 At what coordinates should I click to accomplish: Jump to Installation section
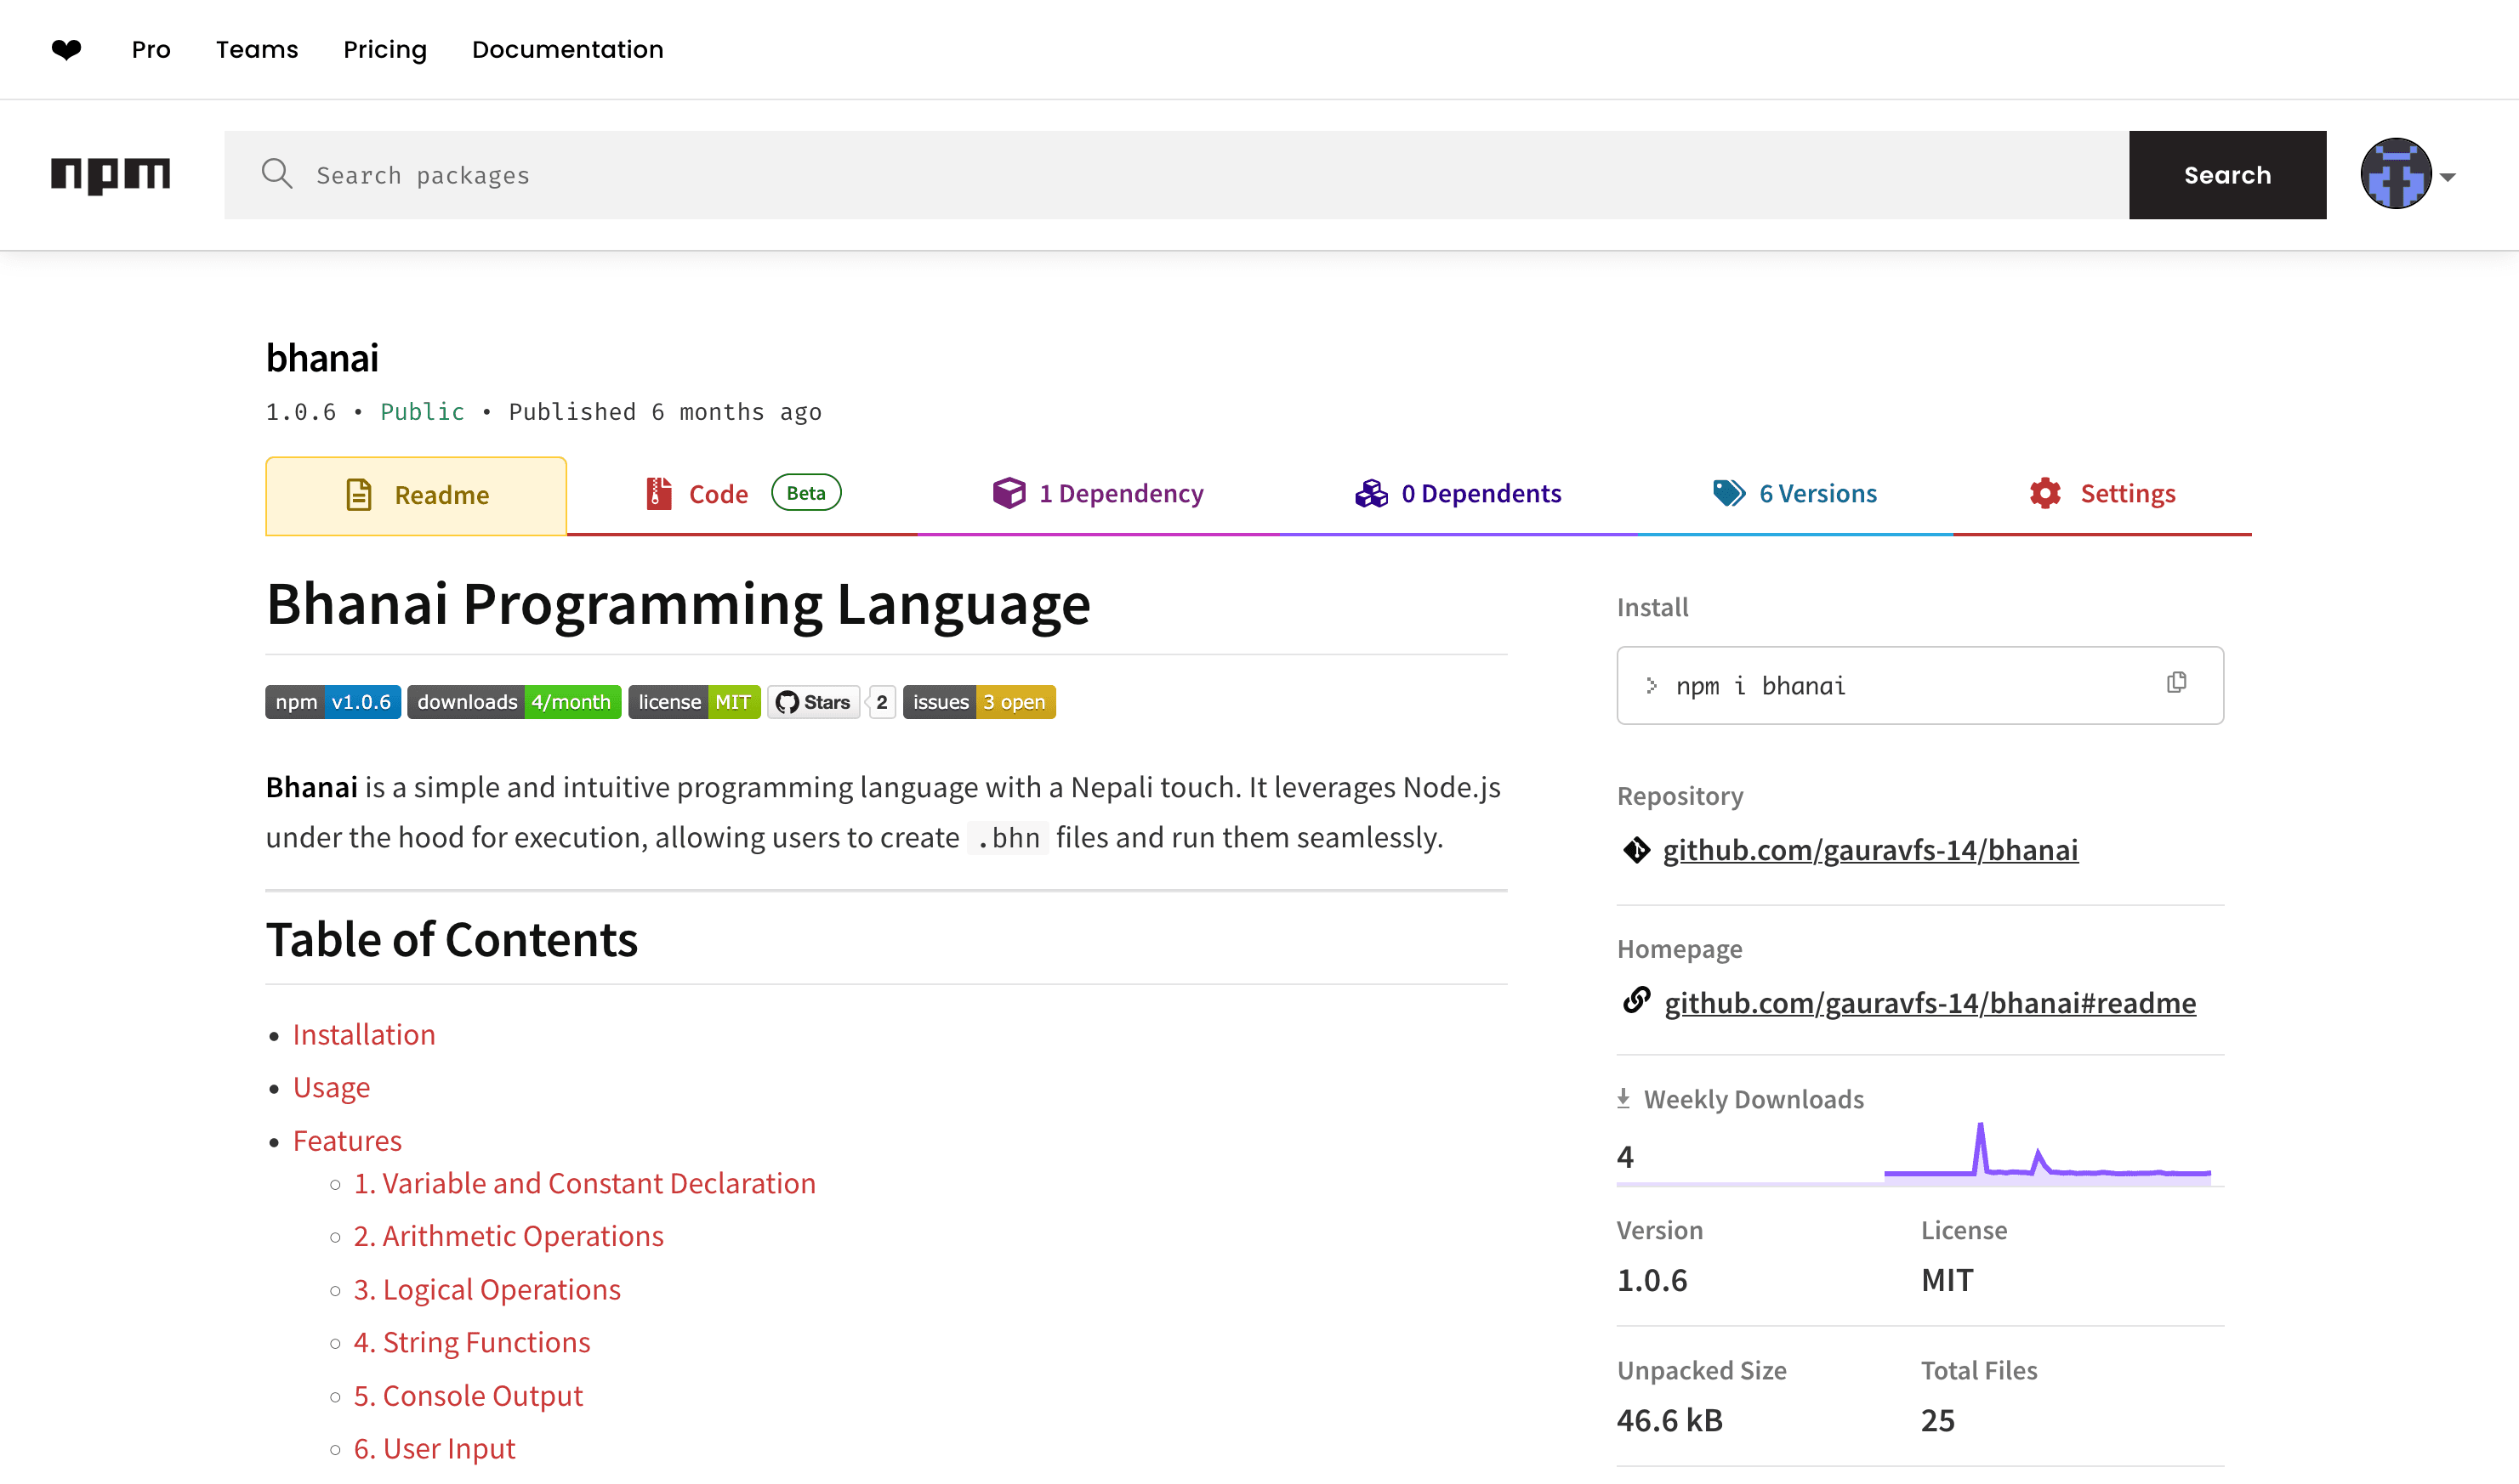(x=364, y=1034)
